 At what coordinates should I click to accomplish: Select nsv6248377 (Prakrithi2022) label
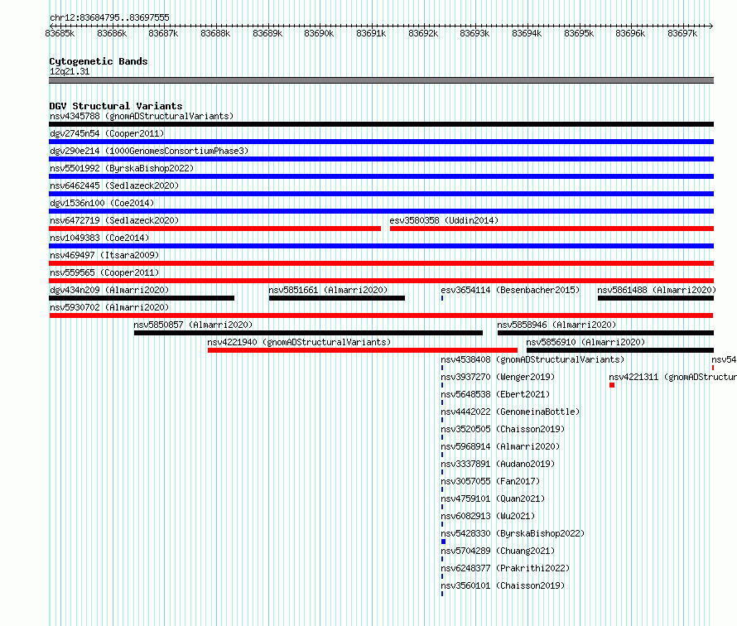[x=505, y=568]
